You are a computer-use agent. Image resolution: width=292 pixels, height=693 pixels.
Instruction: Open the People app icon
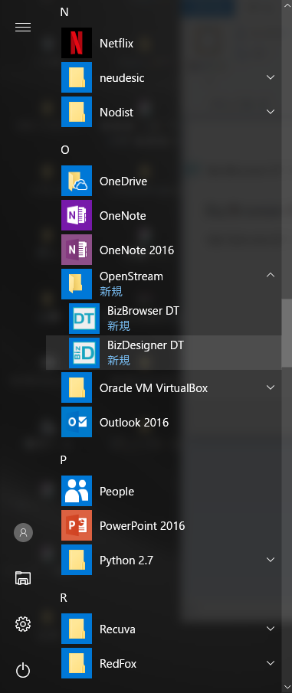pyautogui.click(x=77, y=491)
